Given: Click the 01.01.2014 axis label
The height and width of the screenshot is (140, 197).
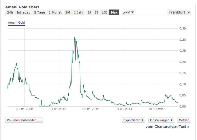Looking at the screenshot, I should click(124, 109).
